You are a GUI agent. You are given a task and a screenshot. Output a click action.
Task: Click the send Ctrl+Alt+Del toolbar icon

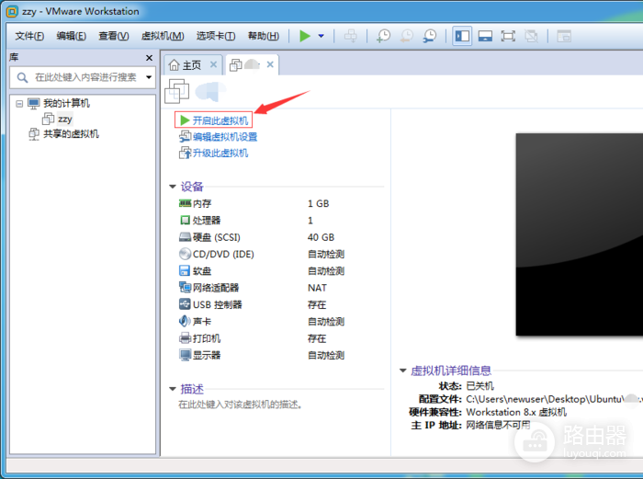(350, 36)
